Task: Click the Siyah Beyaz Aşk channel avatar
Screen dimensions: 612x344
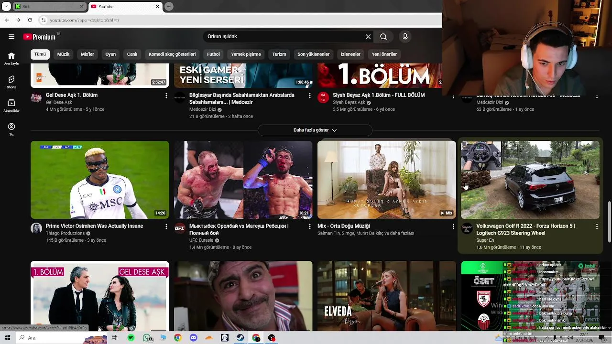Action: click(323, 97)
